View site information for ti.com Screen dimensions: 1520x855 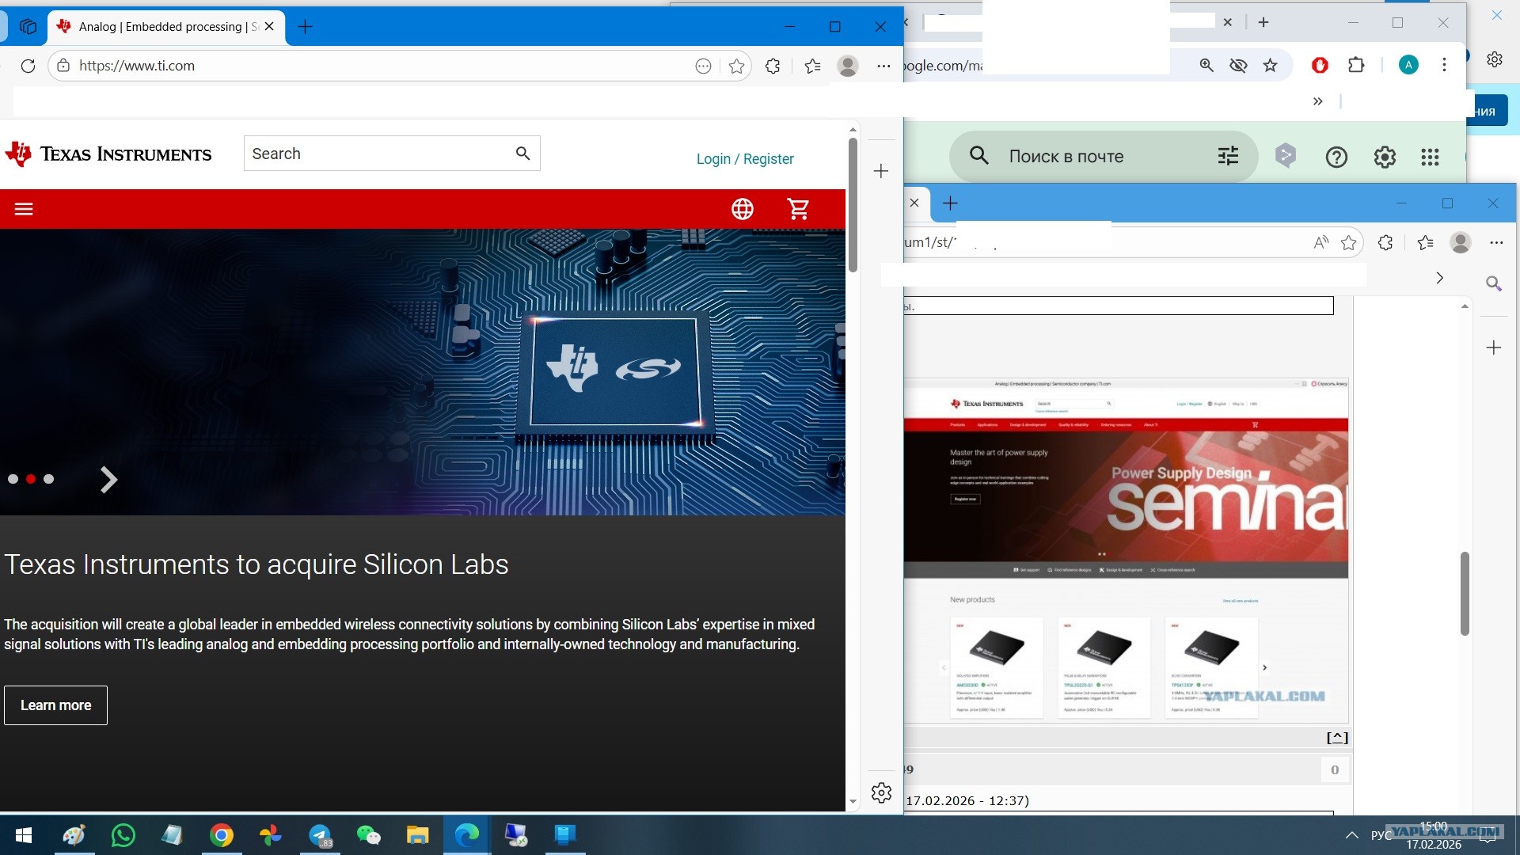(63, 66)
